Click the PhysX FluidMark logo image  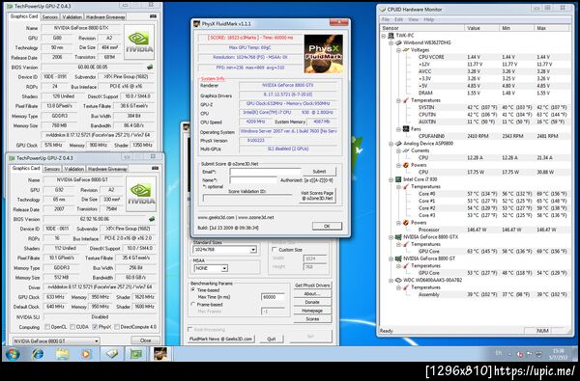click(323, 54)
